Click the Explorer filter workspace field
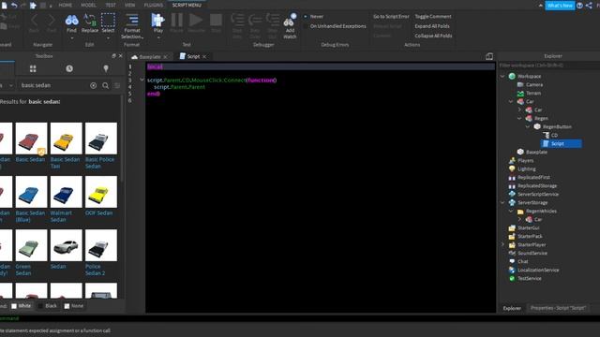The height and width of the screenshot is (337, 600). [x=549, y=66]
